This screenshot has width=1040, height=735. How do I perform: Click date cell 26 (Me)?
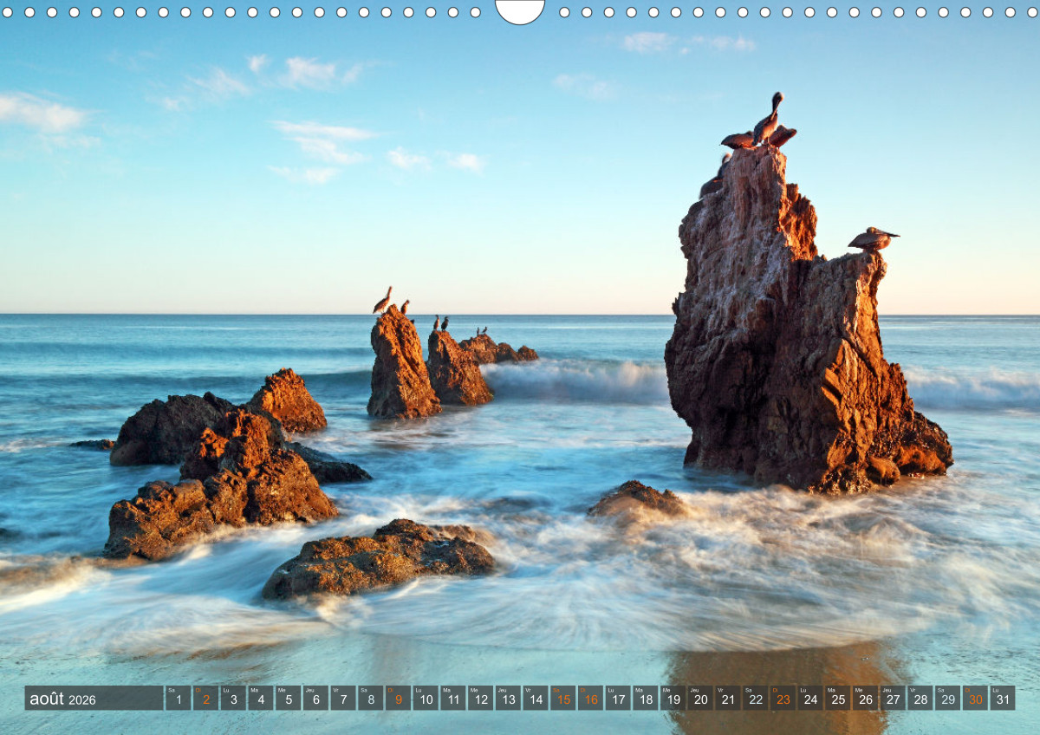(x=865, y=699)
